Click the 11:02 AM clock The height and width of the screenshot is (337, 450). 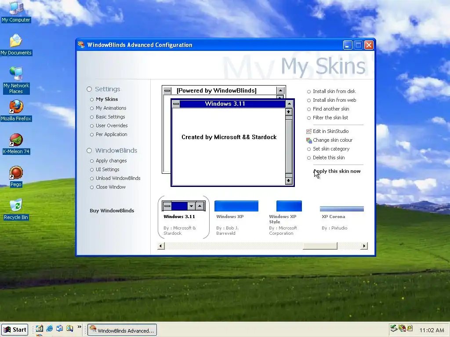coord(432,330)
